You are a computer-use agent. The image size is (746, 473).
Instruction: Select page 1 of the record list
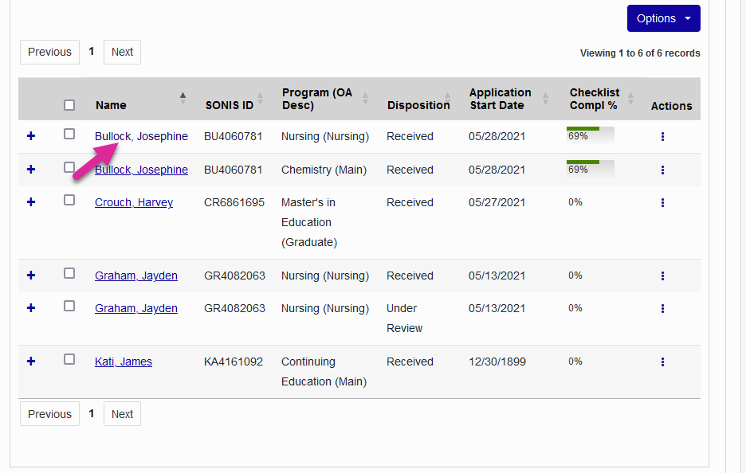point(91,52)
